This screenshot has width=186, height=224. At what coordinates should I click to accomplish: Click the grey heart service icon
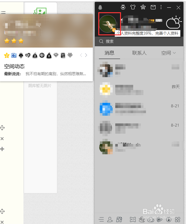coord(28,55)
